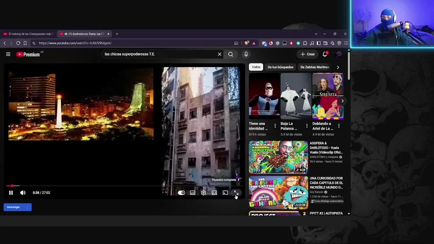The width and height of the screenshot is (434, 244).
Task: Seek on the video progress bar
Action: pyautogui.click(x=124, y=186)
